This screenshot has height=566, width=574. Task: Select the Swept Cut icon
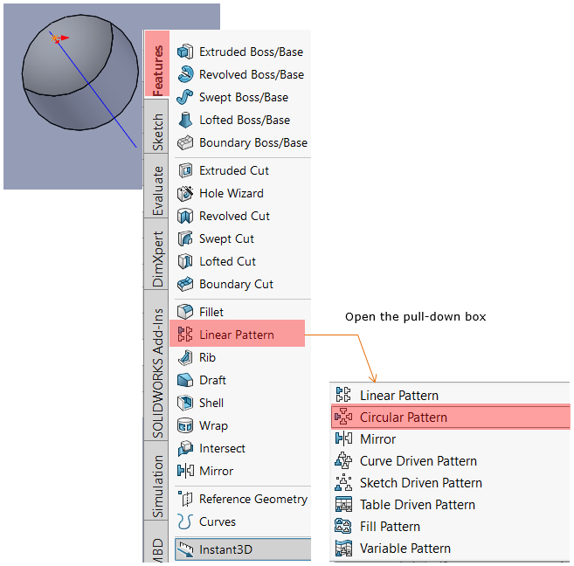185,238
